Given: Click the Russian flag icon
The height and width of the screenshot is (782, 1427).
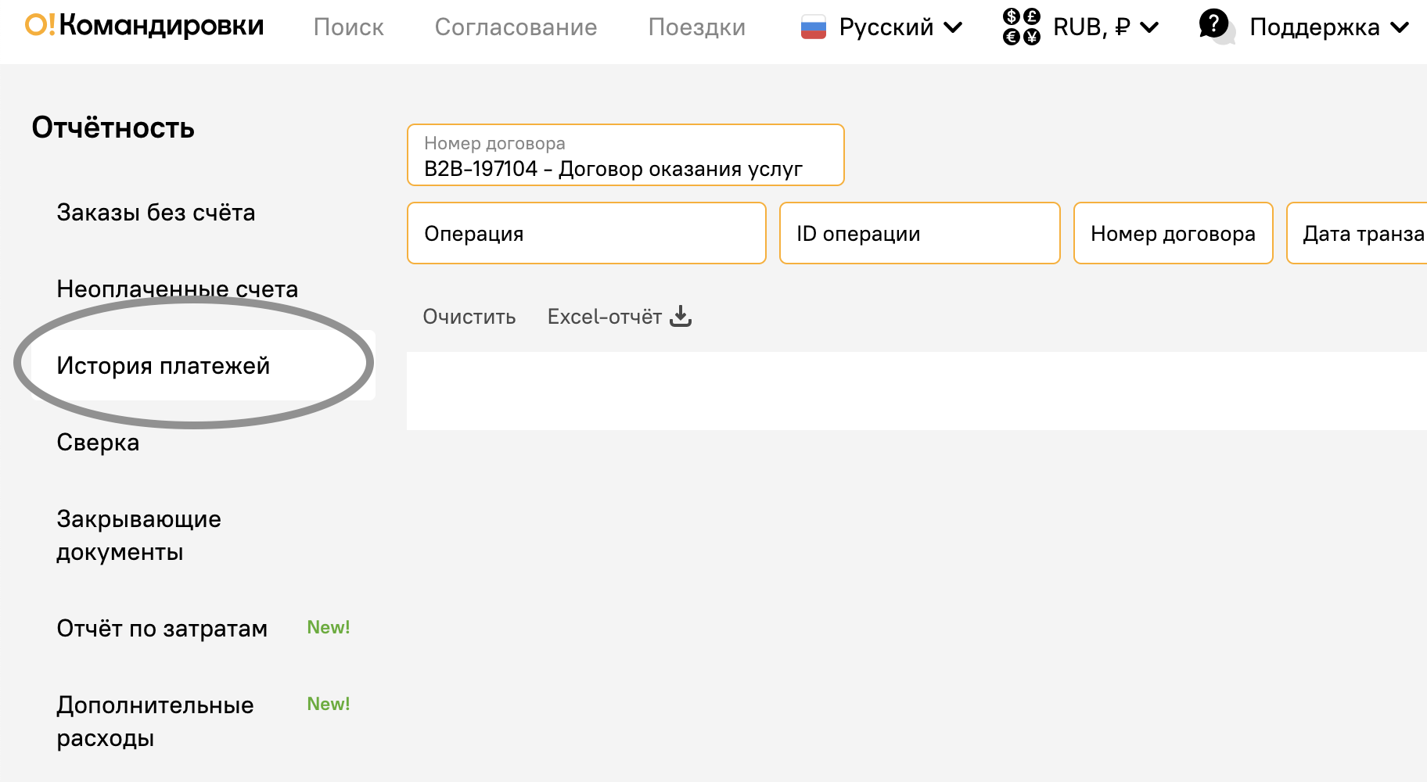Looking at the screenshot, I should [814, 27].
